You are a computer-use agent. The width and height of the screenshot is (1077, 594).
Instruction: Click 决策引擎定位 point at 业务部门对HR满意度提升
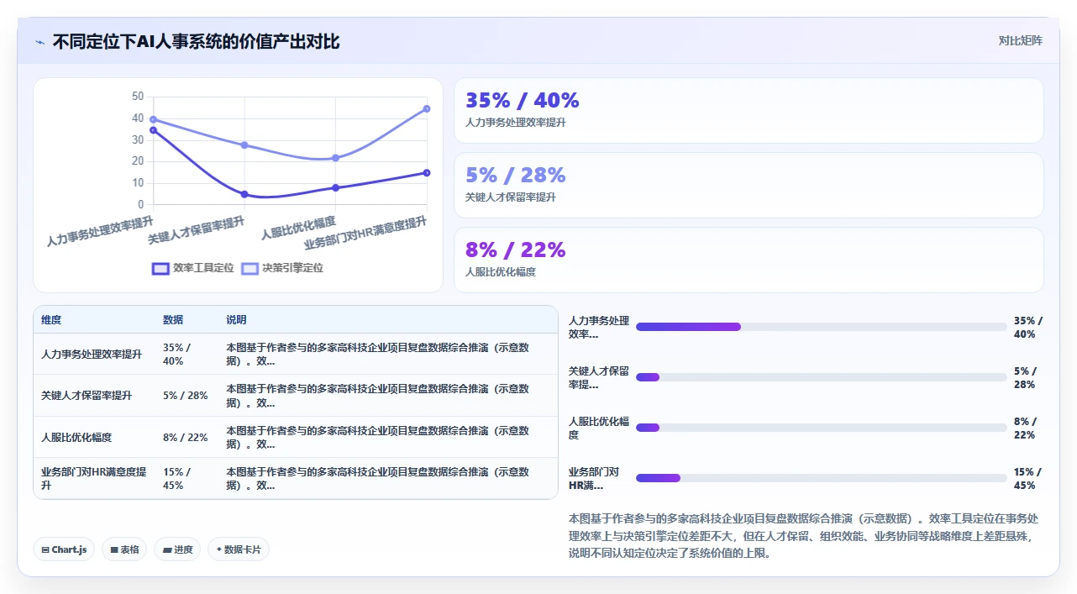[x=427, y=108]
